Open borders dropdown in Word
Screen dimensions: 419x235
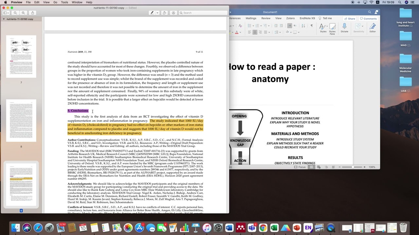298,32
